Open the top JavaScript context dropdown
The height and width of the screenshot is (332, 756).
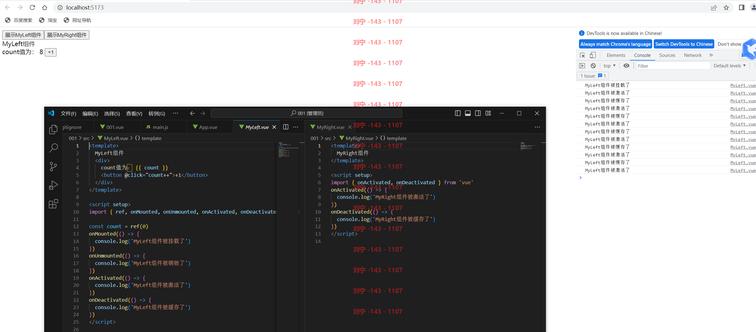(610, 66)
